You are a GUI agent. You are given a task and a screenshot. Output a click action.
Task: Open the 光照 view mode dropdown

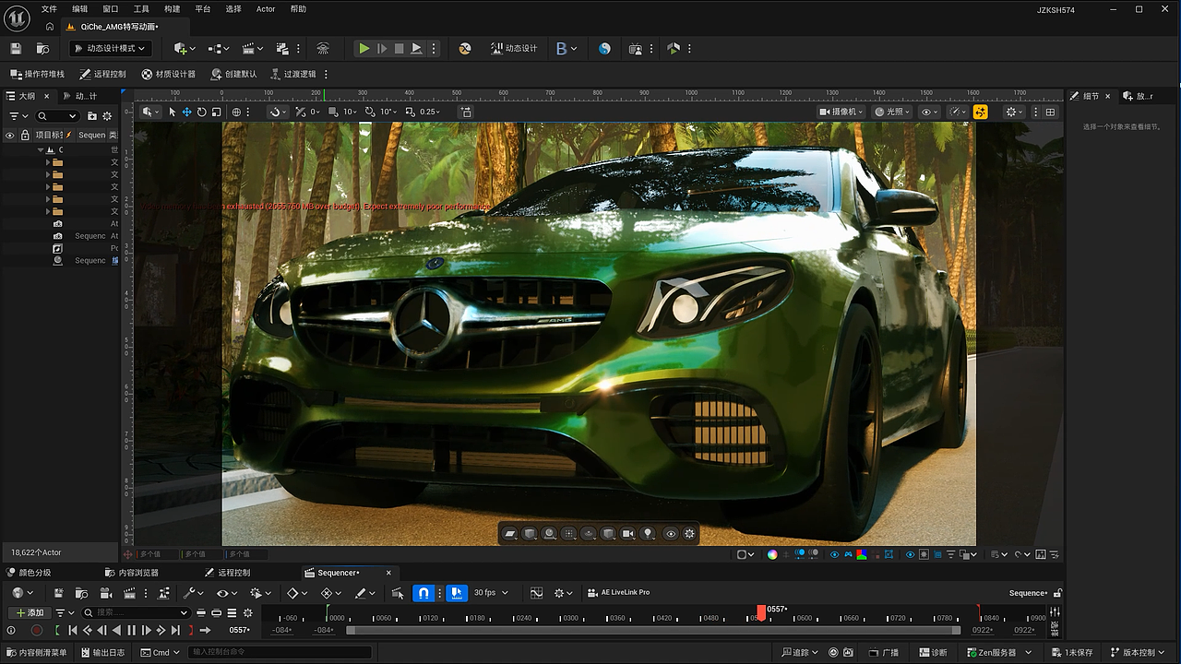pyautogui.click(x=892, y=112)
